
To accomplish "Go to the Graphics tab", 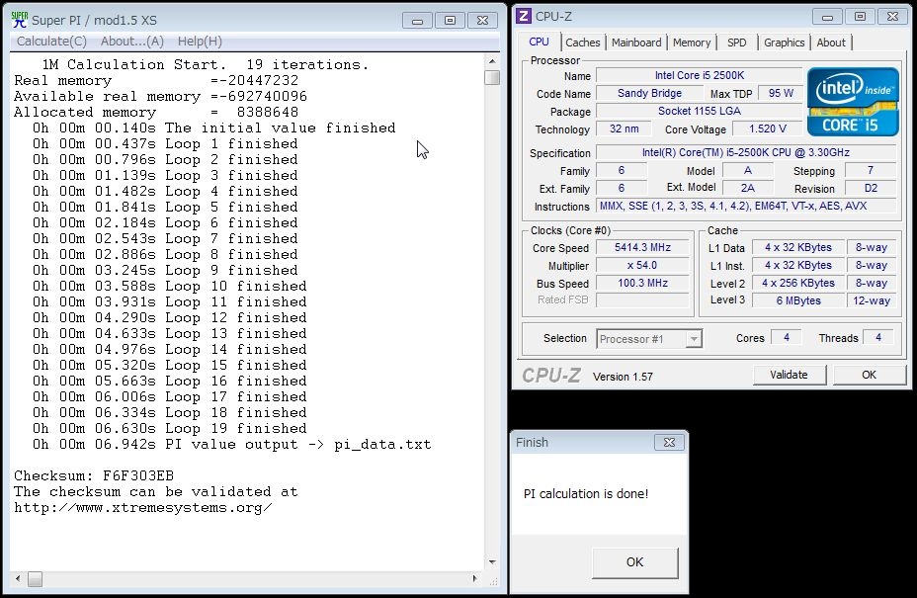I will 784,43.
